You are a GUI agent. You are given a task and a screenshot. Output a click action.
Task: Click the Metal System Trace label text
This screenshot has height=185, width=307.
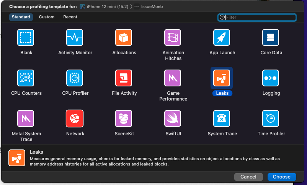click(26, 136)
